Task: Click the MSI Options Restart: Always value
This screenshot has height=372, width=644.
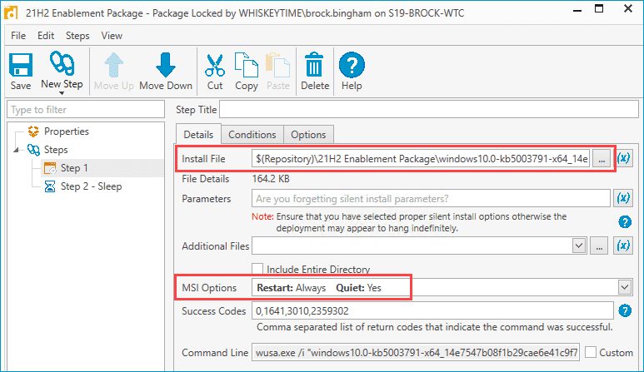Action: [292, 287]
